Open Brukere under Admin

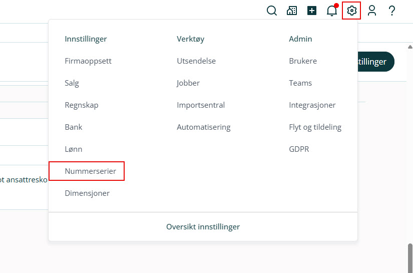pos(303,61)
